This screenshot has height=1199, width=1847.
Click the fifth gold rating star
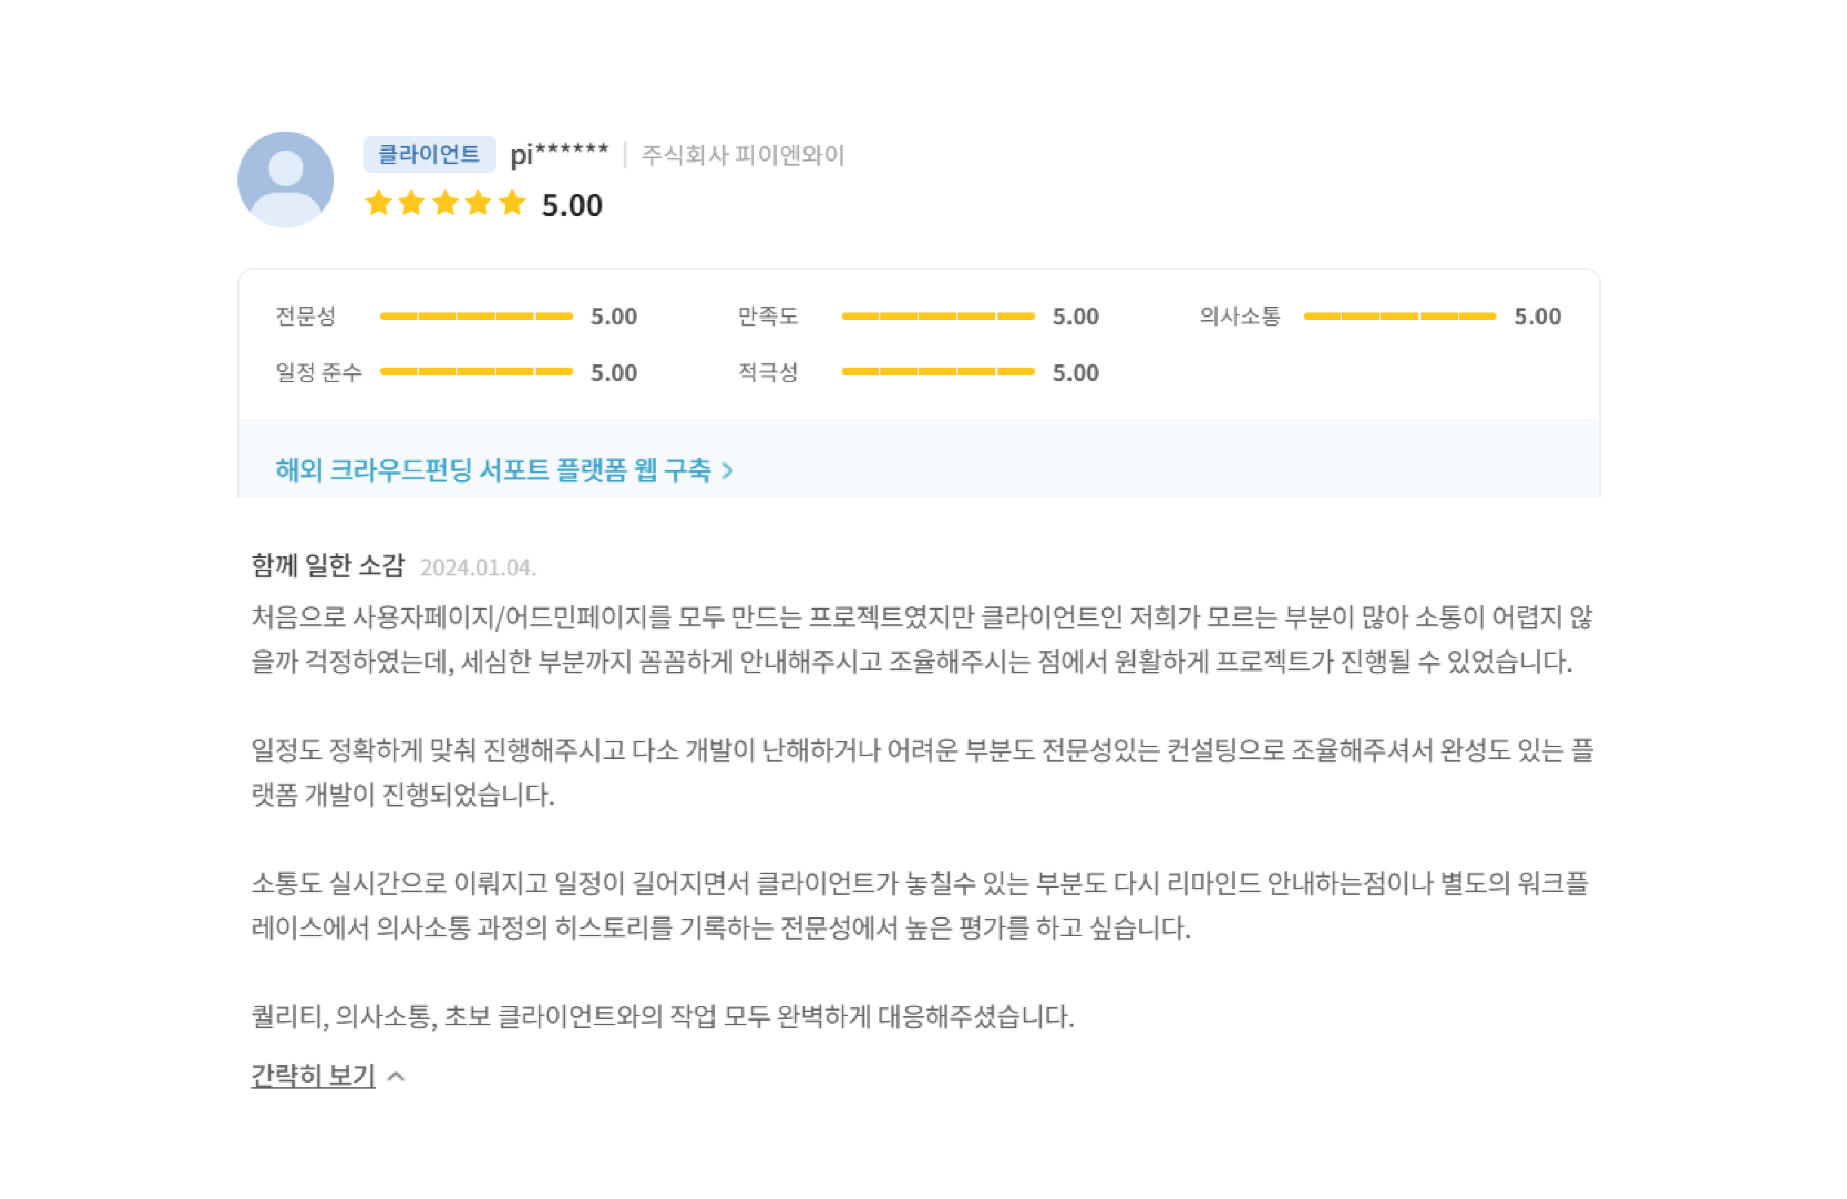click(x=512, y=204)
